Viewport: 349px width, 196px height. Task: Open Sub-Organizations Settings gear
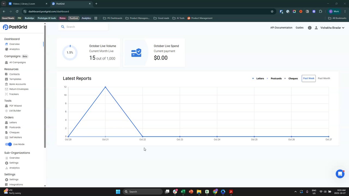7,163
